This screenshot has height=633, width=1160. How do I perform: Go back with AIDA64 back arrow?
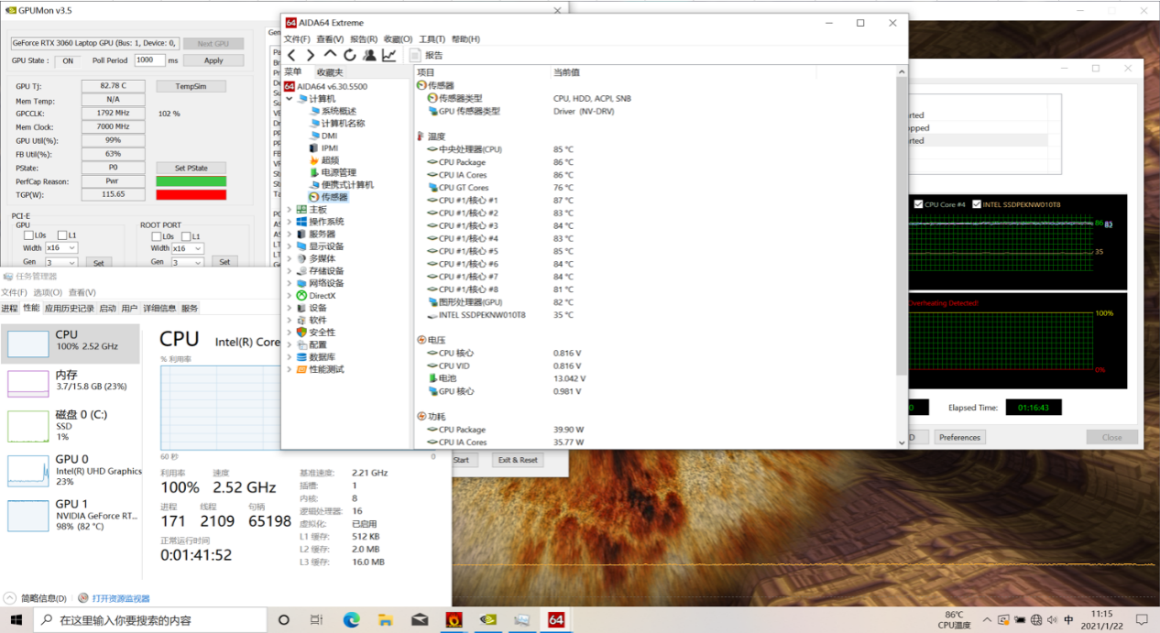pos(291,55)
